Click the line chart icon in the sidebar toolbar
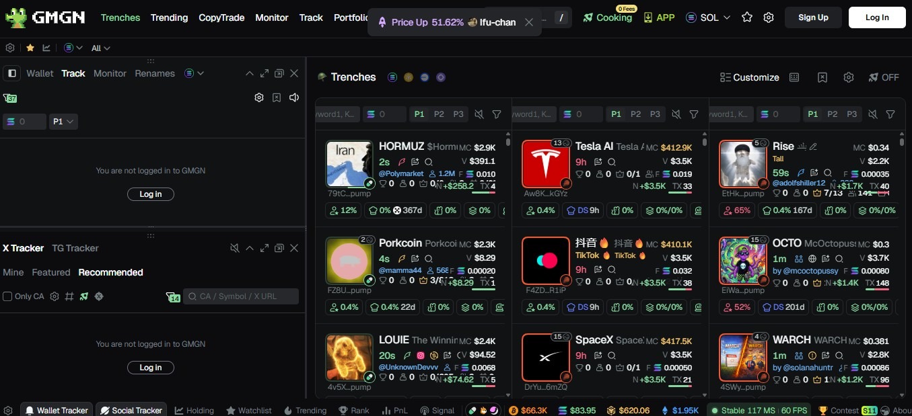The height and width of the screenshot is (416, 912). (x=46, y=48)
